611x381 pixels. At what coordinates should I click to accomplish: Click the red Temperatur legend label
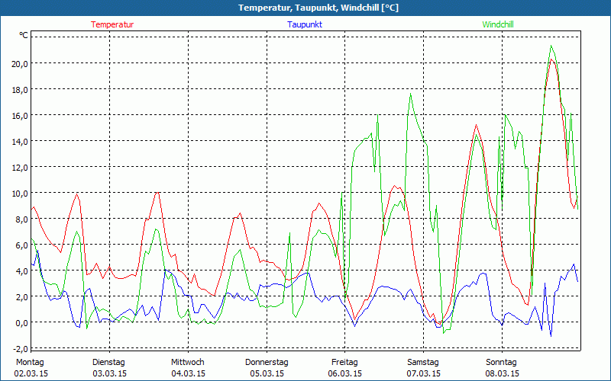(112, 24)
